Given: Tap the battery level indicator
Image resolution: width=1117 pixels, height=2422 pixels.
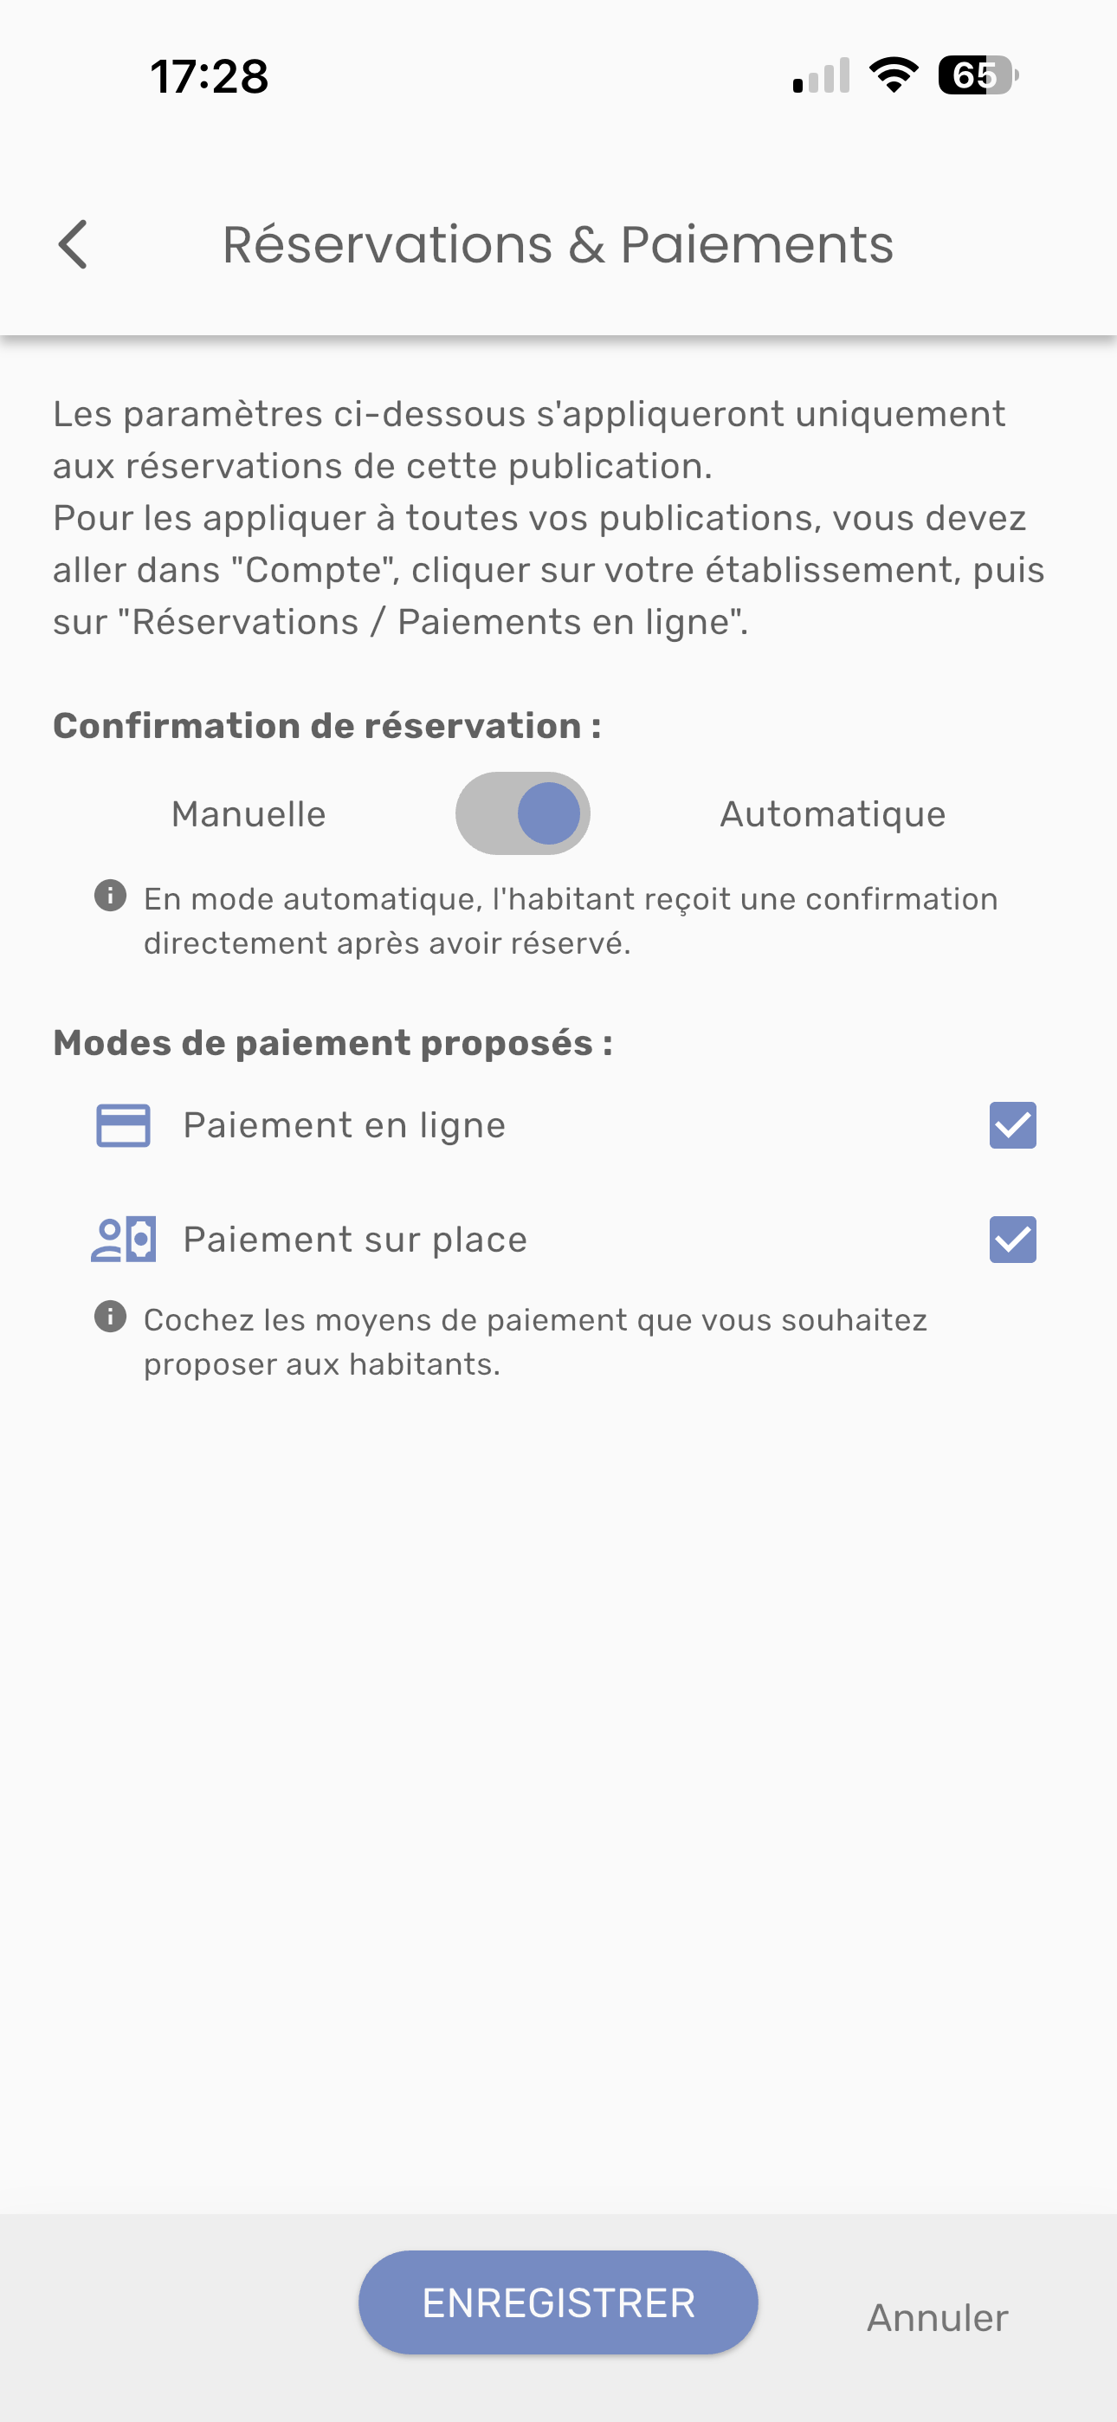Looking at the screenshot, I should tap(978, 75).
